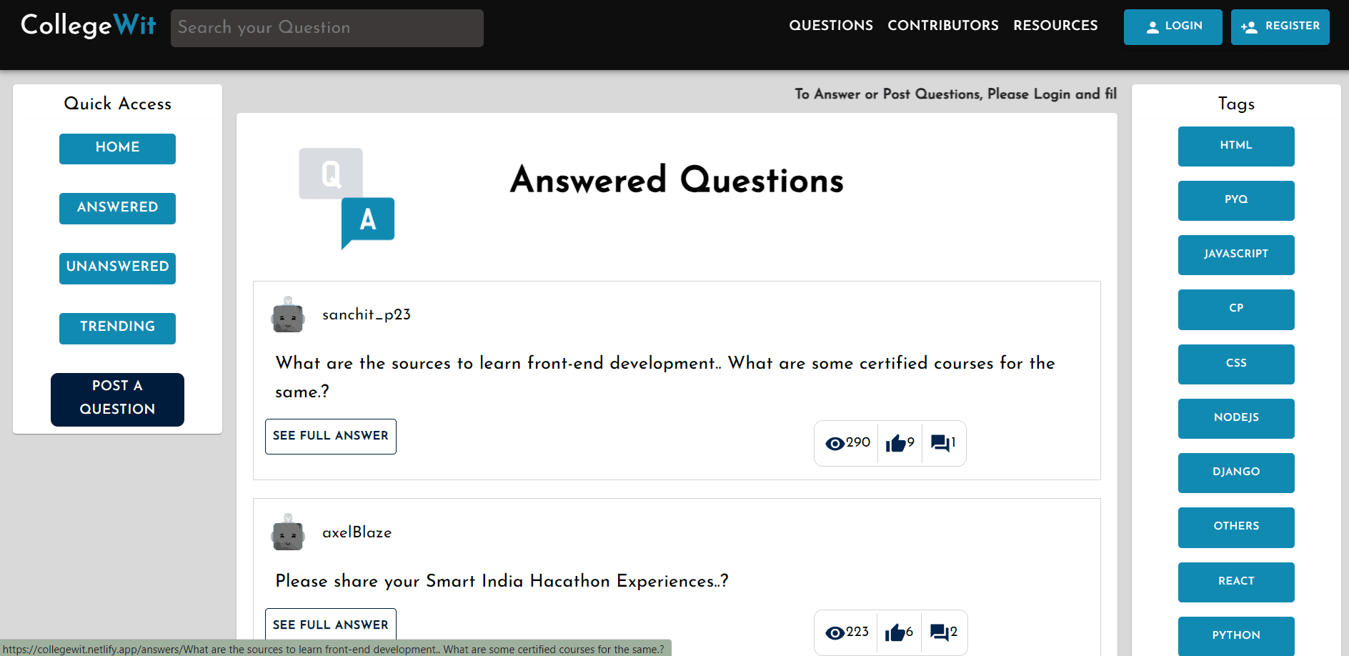Click the thumbs-up icon showing 9 likes
The width and height of the screenshot is (1349, 656).
tap(895, 444)
